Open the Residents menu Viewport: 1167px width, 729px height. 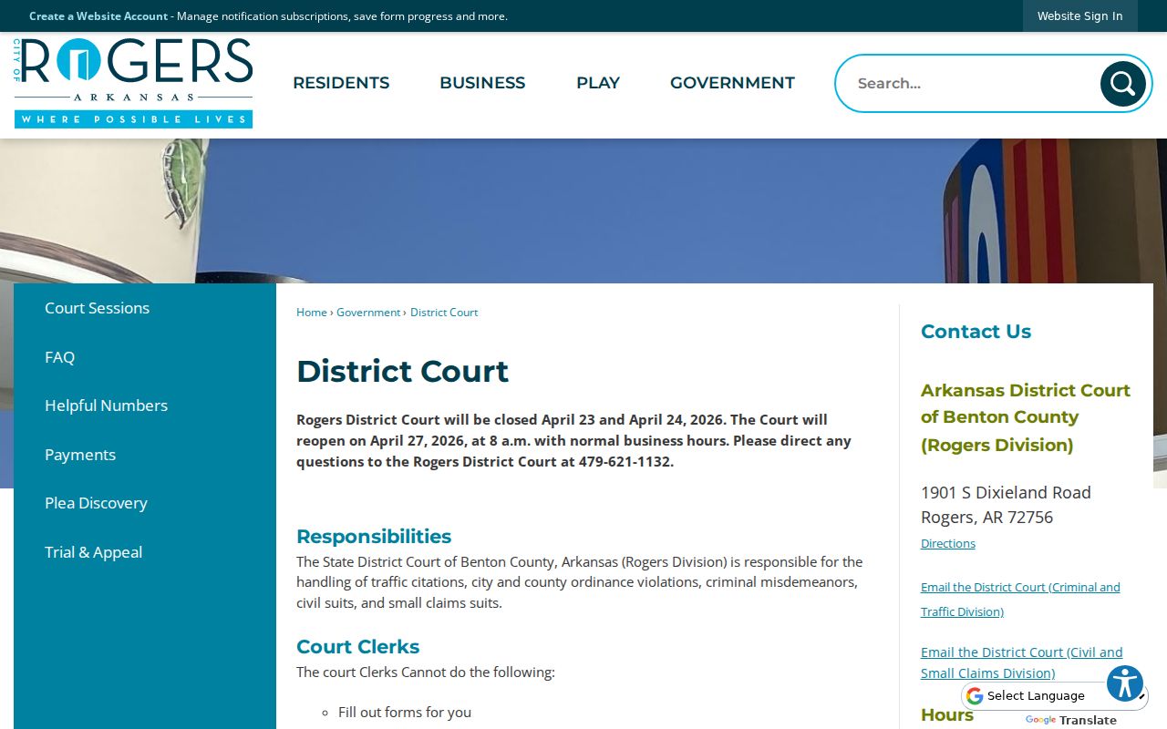coord(341,83)
